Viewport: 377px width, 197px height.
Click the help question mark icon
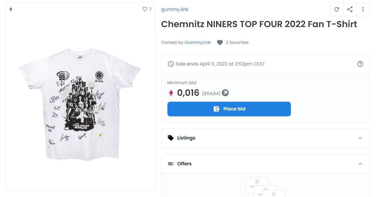(360, 64)
